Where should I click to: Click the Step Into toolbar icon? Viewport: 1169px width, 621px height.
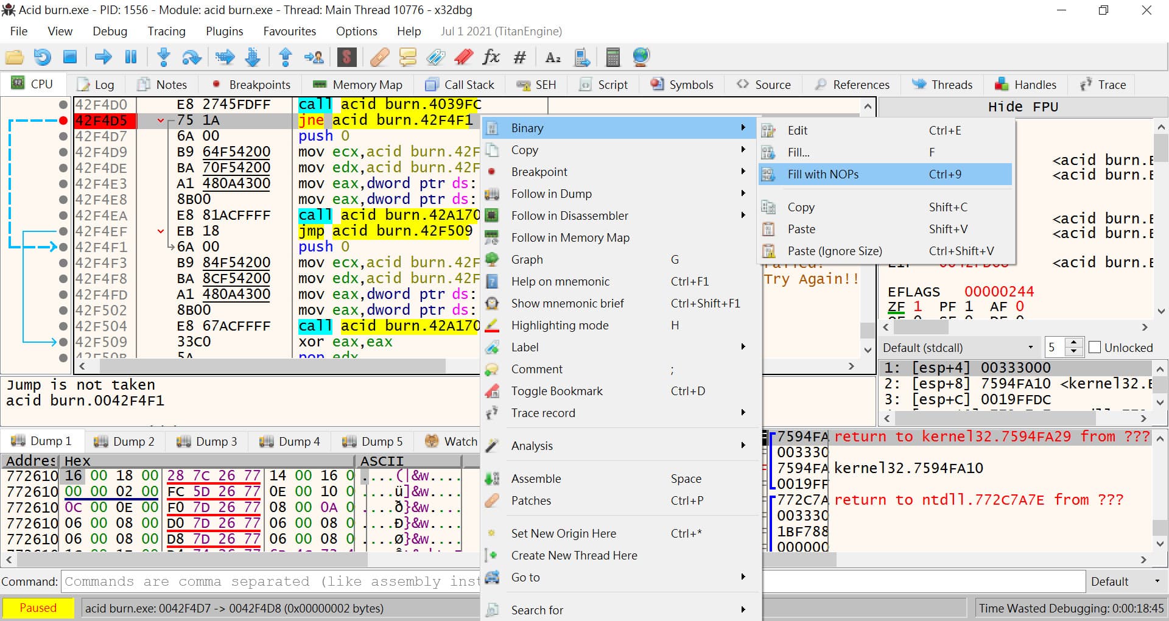pos(163,57)
